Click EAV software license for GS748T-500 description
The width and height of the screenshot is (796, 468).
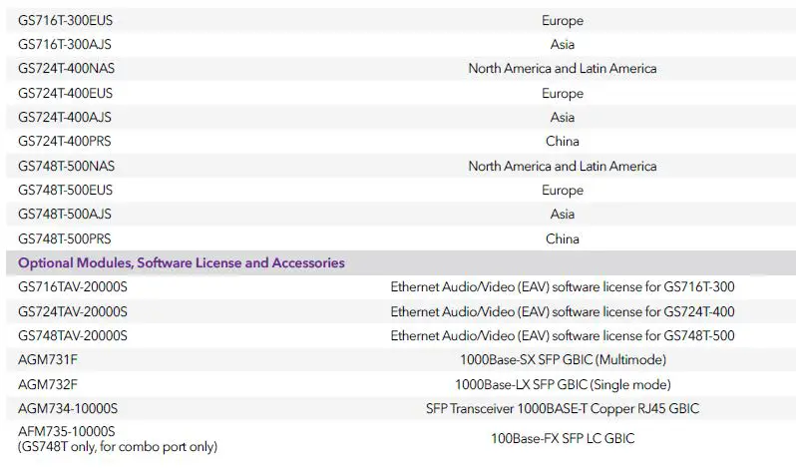click(562, 335)
